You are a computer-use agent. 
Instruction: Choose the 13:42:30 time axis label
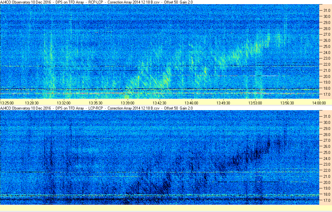tap(159, 103)
